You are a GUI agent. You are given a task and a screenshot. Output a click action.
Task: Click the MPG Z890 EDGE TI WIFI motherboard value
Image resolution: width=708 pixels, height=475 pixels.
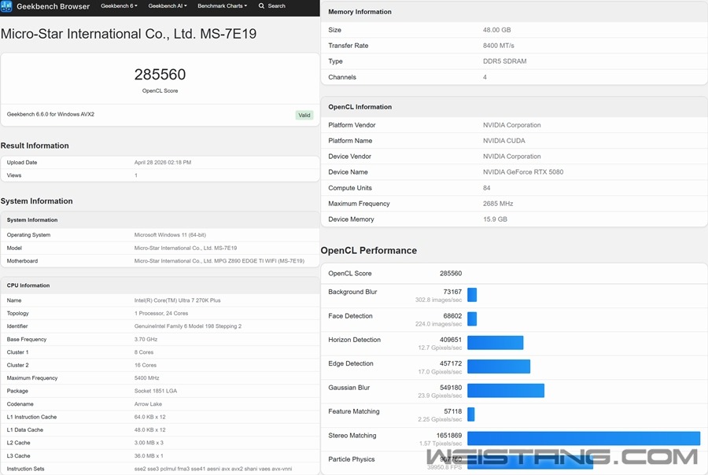219,261
